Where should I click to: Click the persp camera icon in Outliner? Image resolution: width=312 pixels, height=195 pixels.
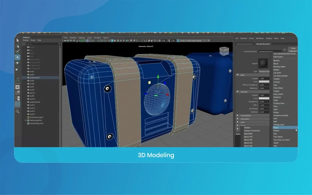[28, 47]
